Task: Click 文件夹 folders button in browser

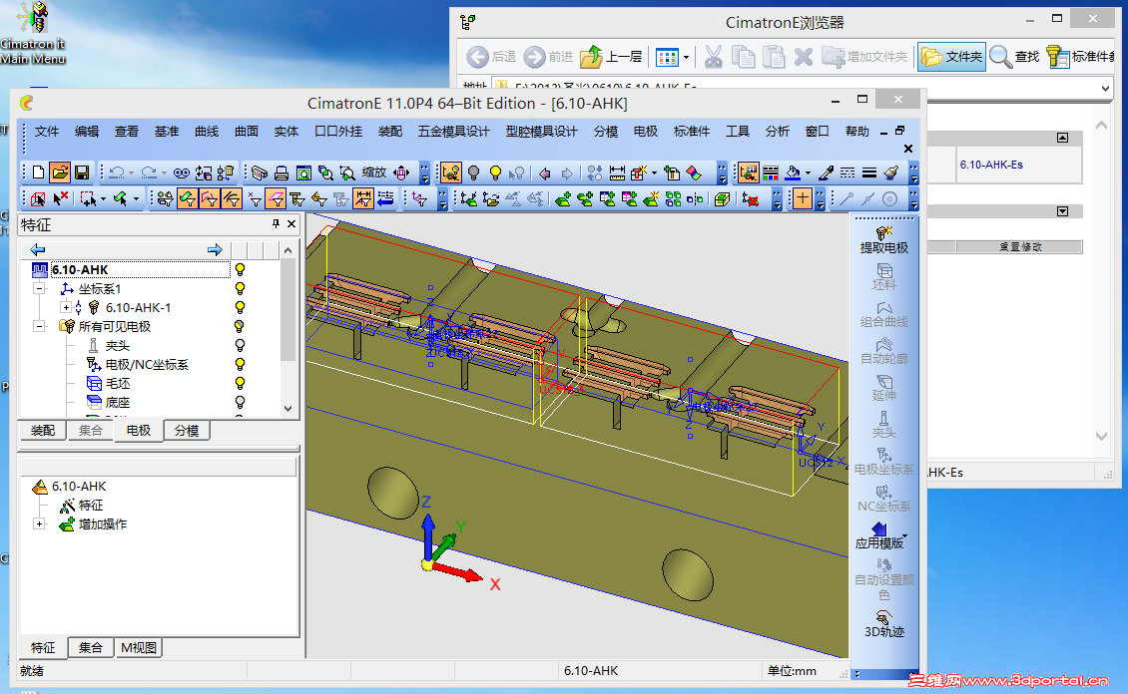Action: coord(951,56)
